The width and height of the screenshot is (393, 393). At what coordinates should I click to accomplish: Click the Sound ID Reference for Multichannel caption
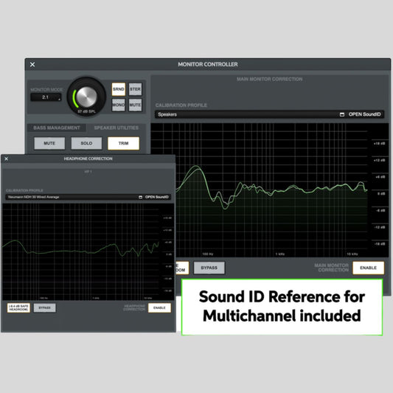[282, 307]
